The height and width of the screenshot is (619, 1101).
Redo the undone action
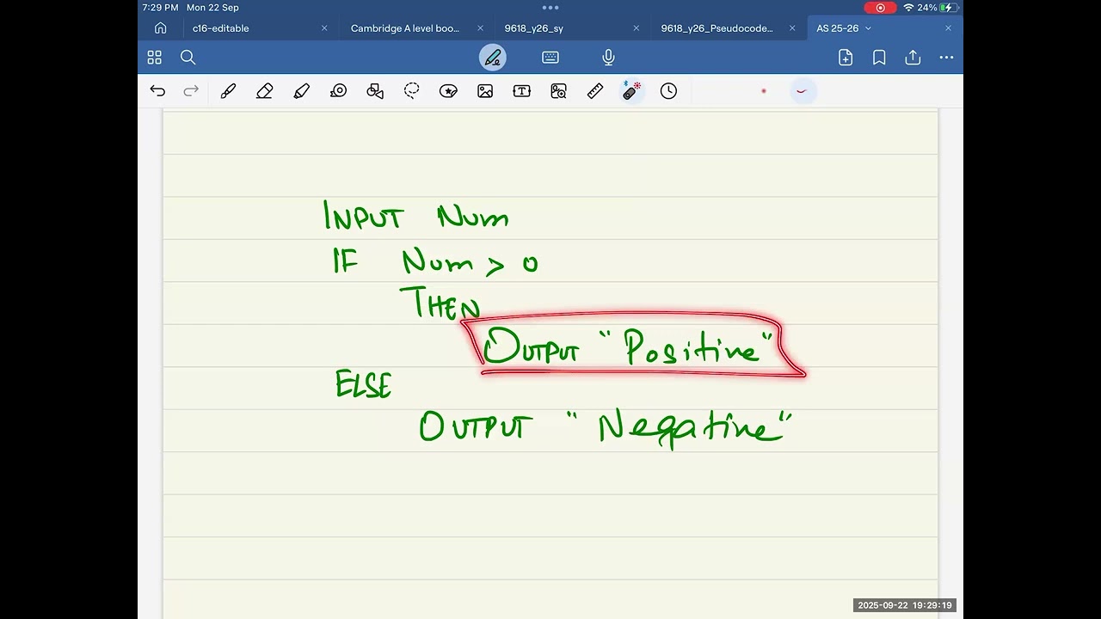(x=191, y=91)
